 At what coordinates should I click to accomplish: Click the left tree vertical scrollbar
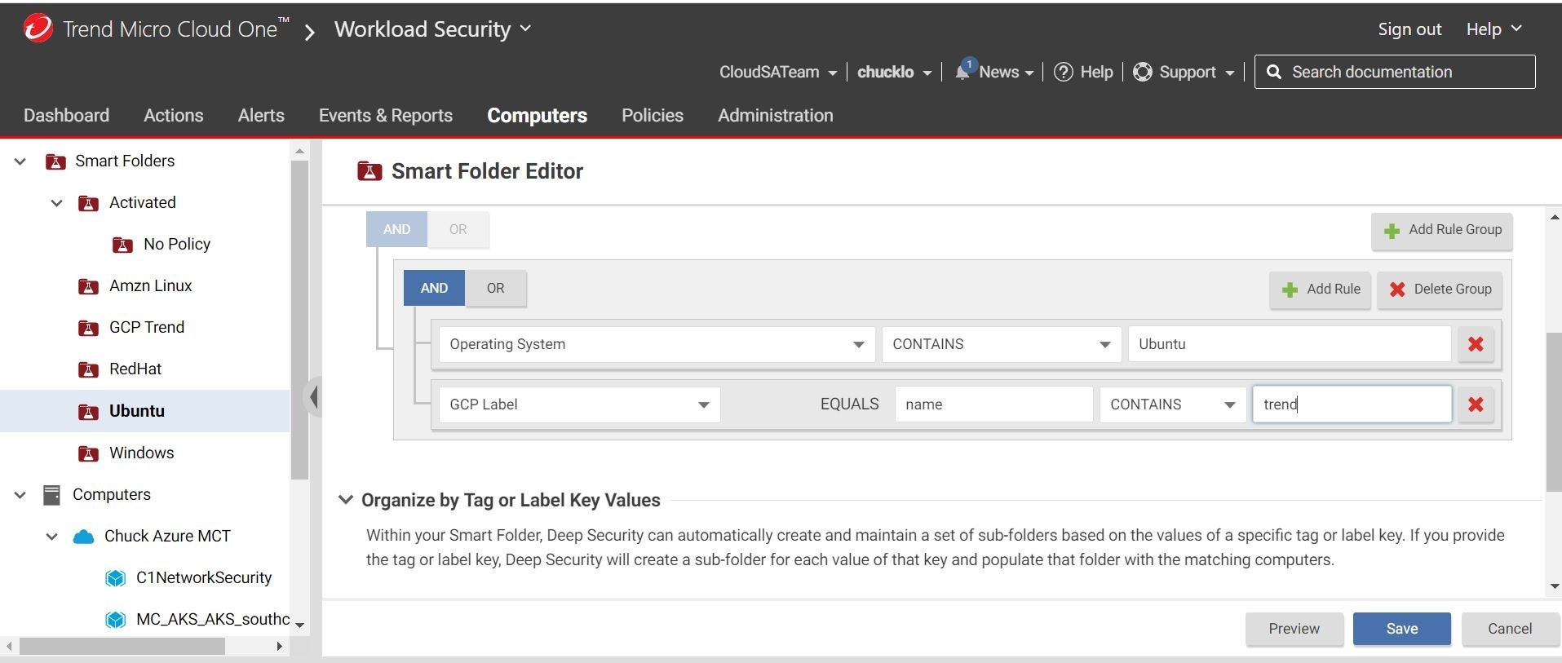coord(299,320)
